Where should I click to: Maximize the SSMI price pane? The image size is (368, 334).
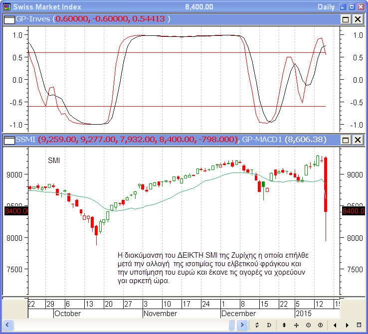346,140
